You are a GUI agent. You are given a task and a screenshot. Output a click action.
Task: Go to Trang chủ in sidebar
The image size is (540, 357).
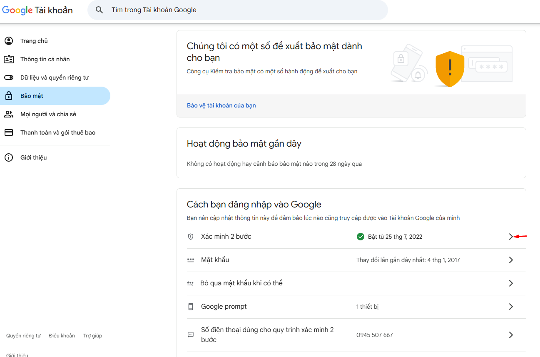click(34, 41)
